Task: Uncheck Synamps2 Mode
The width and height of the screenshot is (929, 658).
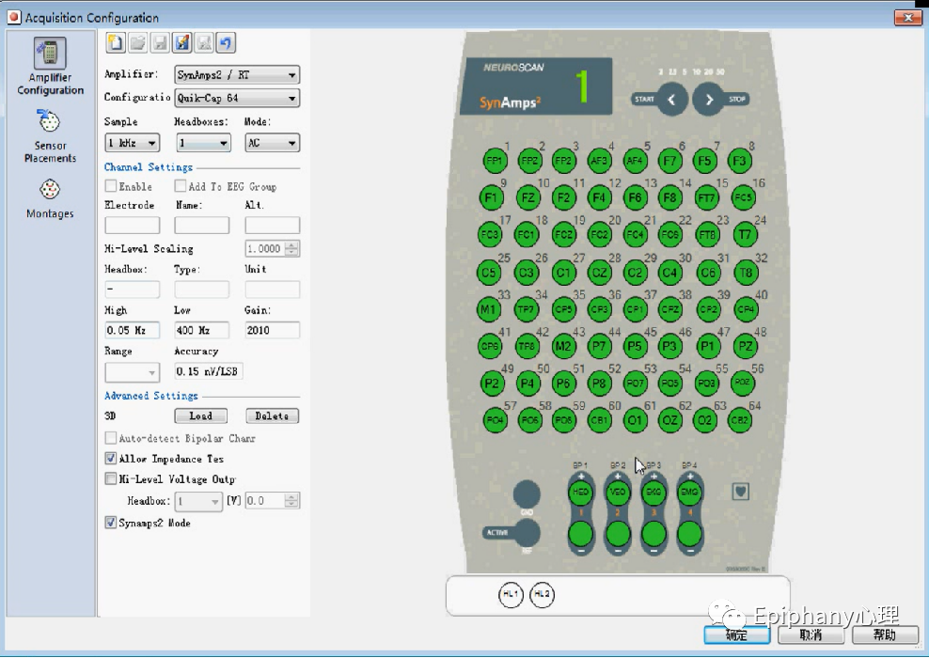Action: coord(111,523)
